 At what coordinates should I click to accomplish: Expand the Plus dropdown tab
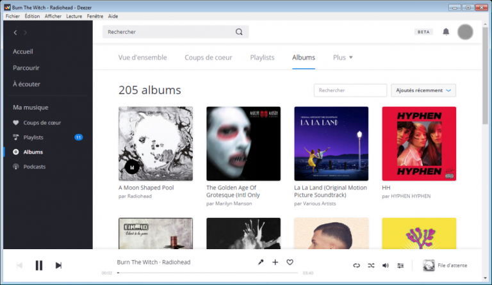pyautogui.click(x=343, y=58)
